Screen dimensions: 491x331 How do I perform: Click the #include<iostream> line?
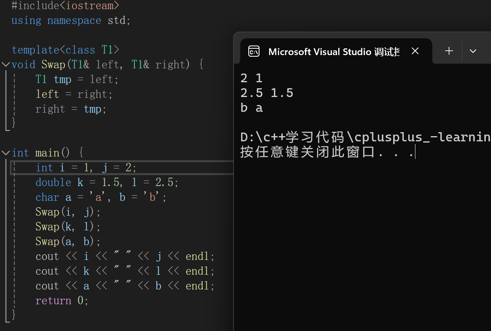[x=65, y=6]
